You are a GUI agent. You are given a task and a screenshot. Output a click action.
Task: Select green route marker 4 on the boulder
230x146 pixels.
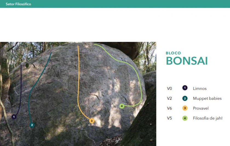pyautogui.click(x=122, y=106)
